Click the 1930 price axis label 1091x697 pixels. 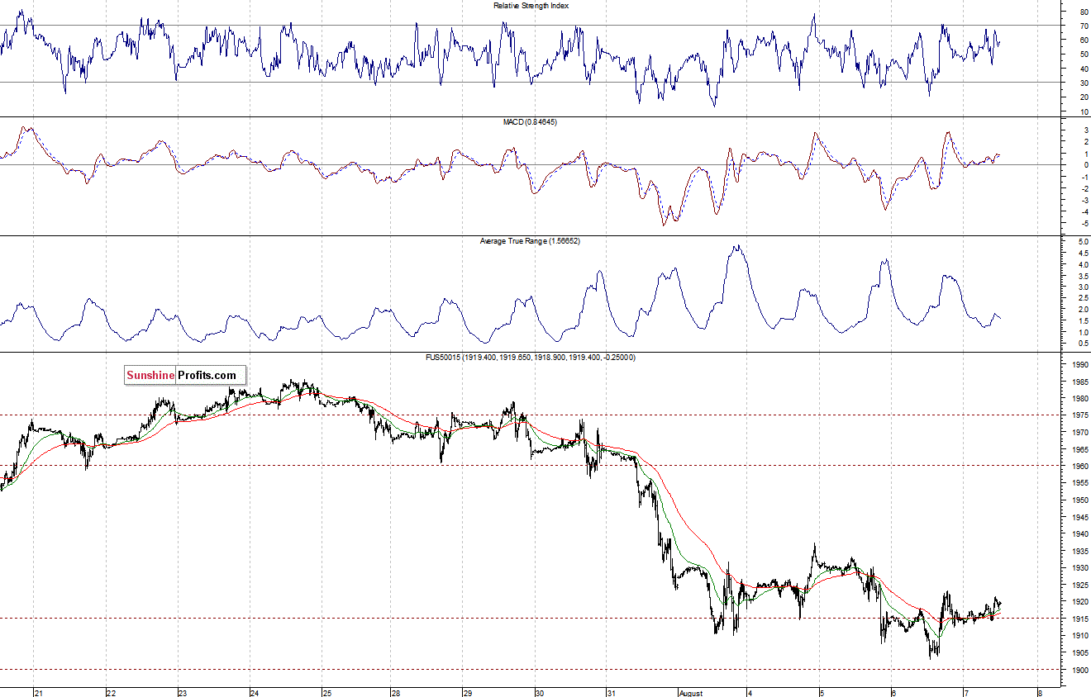click(x=1079, y=568)
